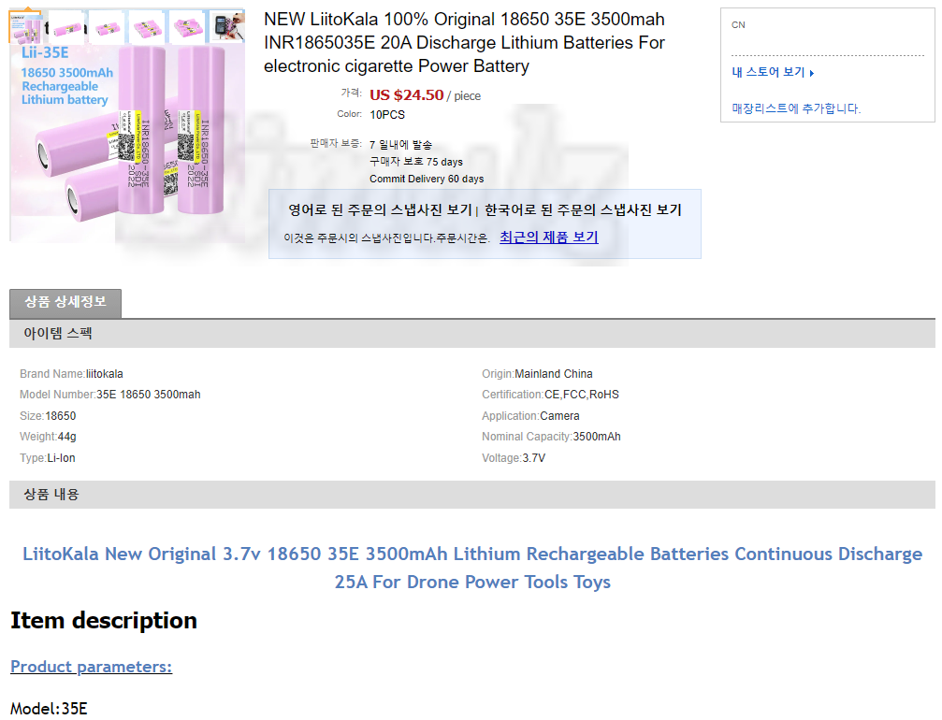942x720 pixels.
Task: Select the single pink battery thumbnail
Action: click(66, 26)
